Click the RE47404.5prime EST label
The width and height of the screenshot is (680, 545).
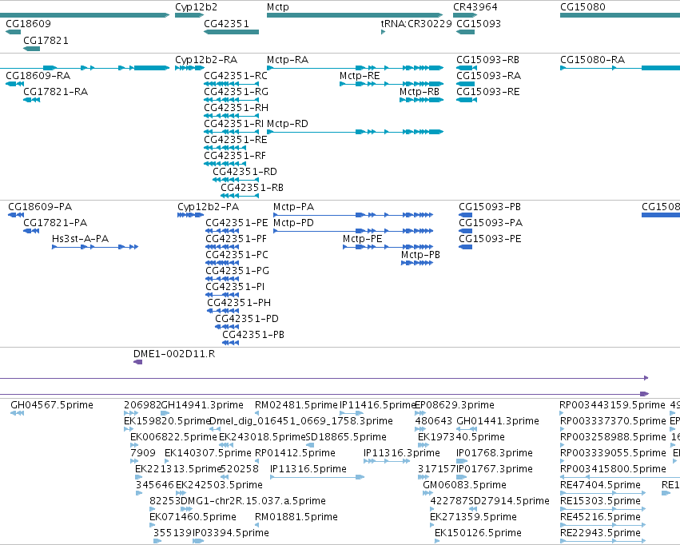tap(601, 485)
